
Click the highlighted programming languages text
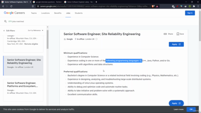124,61
